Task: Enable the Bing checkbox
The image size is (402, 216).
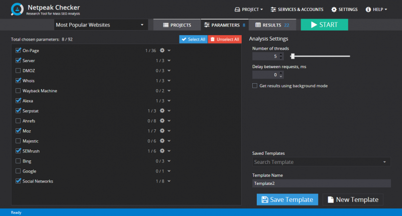Action: [x=18, y=161]
